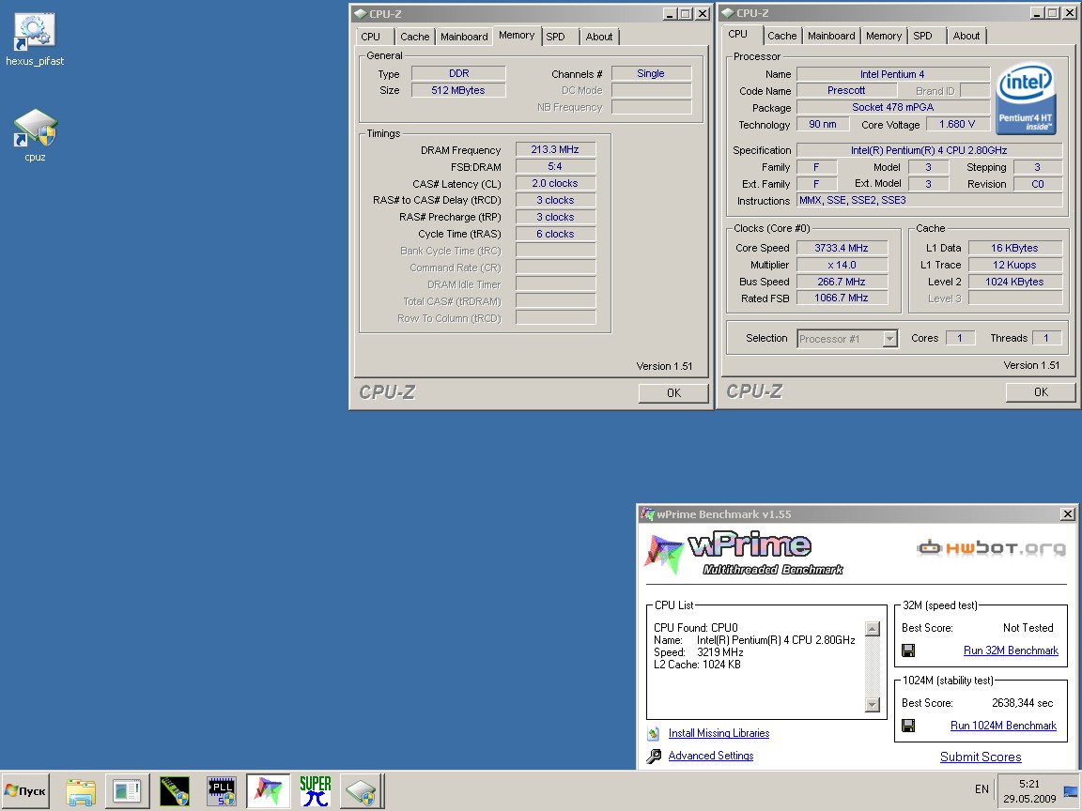Image resolution: width=1082 pixels, height=811 pixels.
Task: Select the cpuz desktop shortcut icon
Action: click(35, 128)
